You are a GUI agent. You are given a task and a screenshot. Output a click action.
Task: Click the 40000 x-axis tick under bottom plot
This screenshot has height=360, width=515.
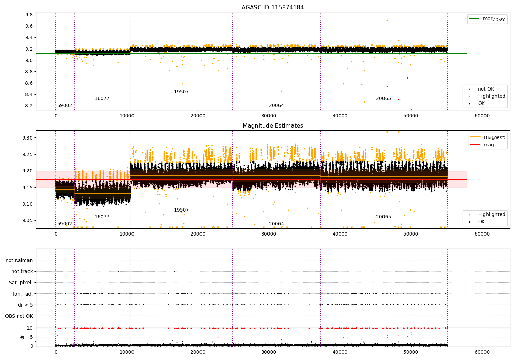[340, 352]
